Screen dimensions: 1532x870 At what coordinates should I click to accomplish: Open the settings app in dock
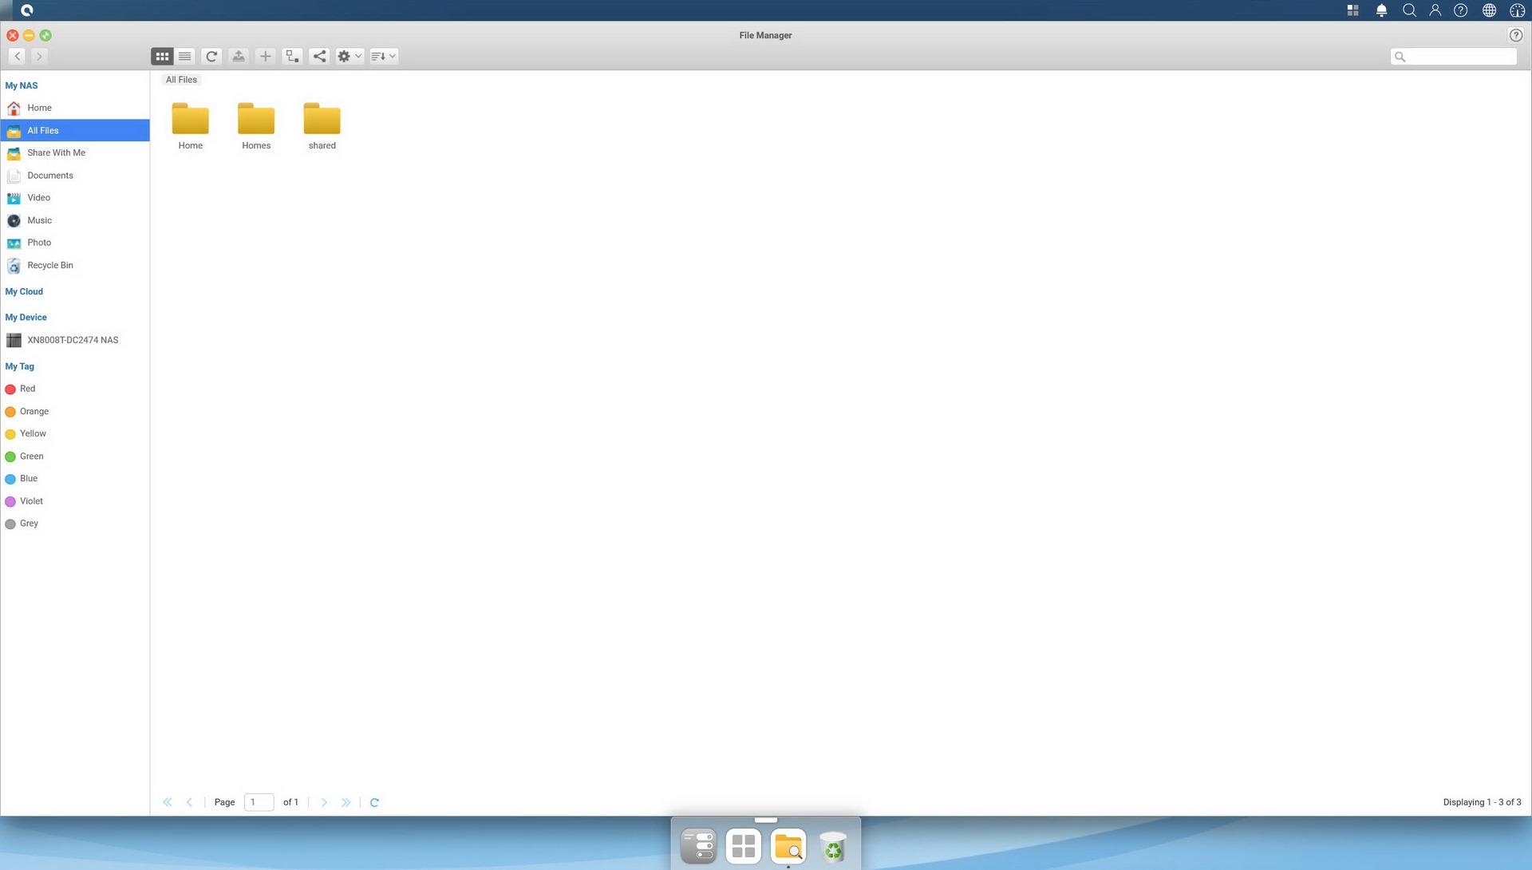point(699,846)
